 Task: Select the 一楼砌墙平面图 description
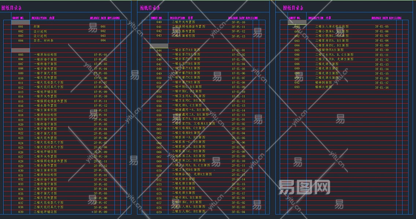[45, 64]
